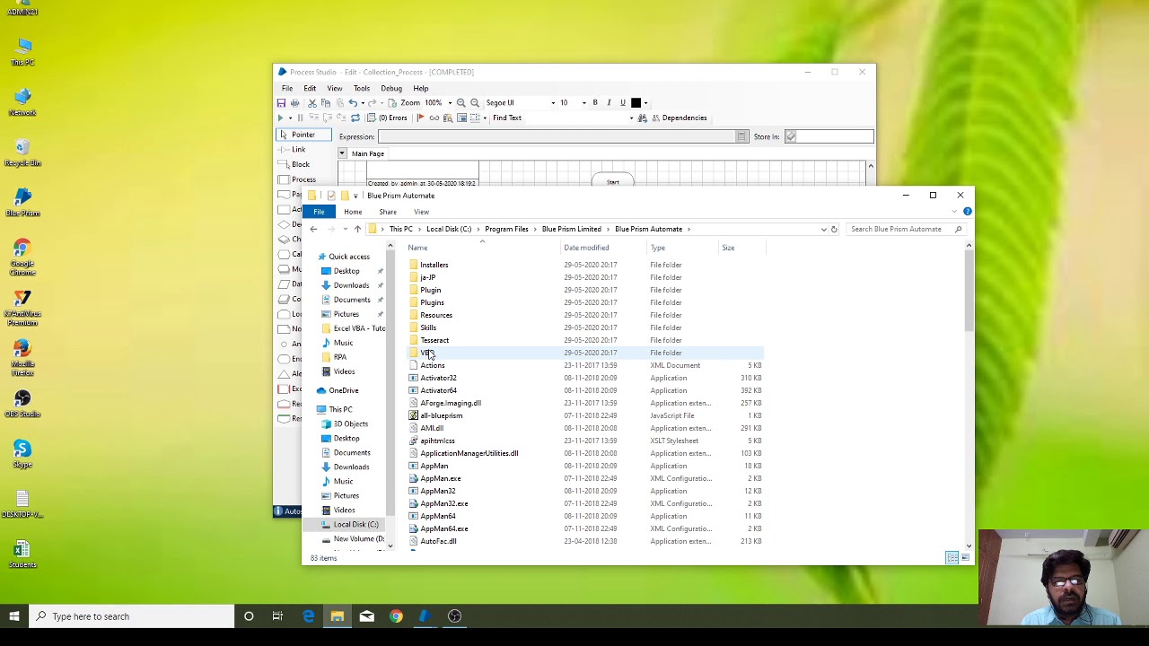
Task: Open File Explorer Help icon
Action: click(967, 212)
